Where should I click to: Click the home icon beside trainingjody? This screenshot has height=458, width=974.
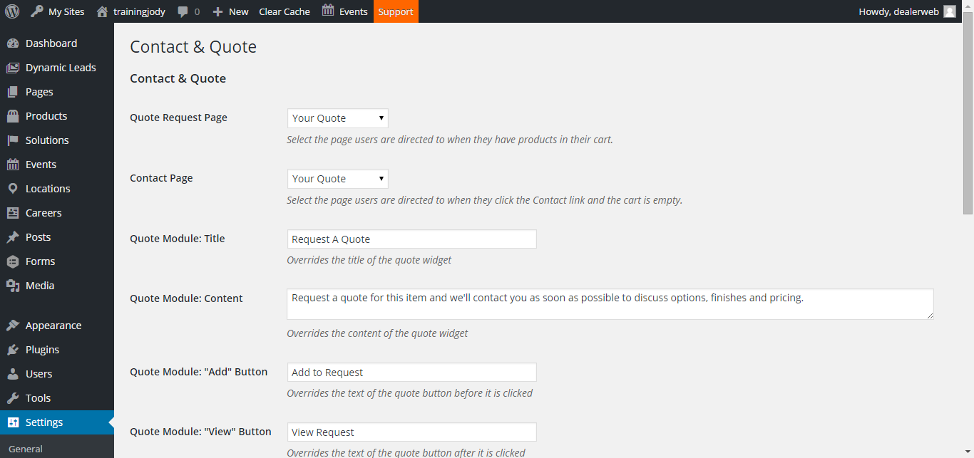click(x=102, y=11)
